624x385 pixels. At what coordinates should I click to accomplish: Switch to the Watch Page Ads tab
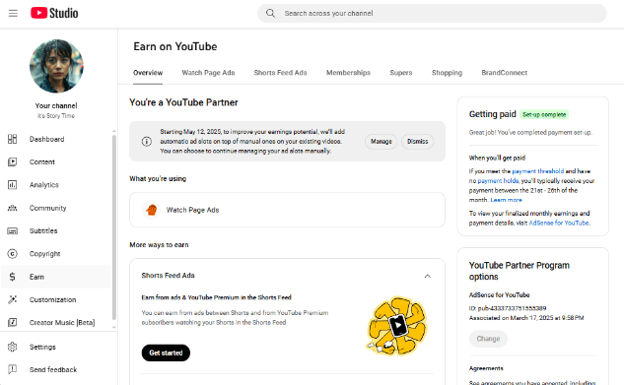208,73
